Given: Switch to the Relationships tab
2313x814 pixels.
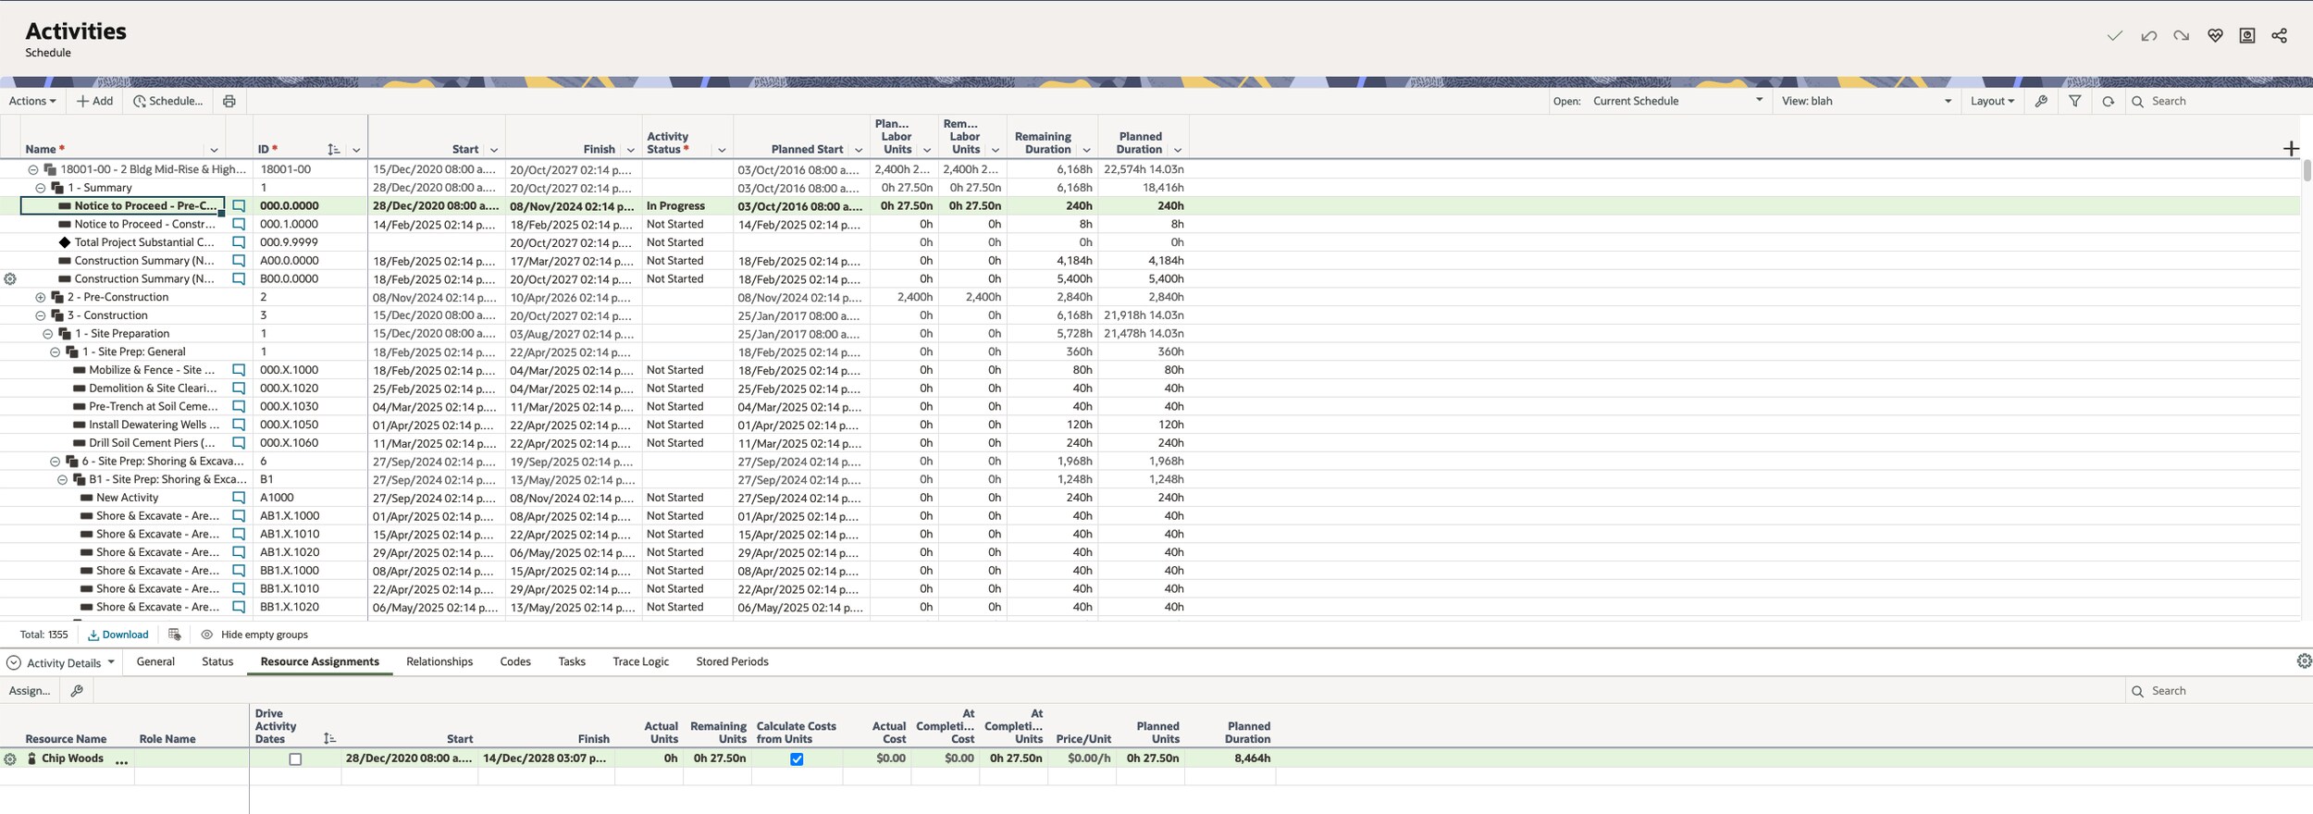Looking at the screenshot, I should [x=439, y=661].
